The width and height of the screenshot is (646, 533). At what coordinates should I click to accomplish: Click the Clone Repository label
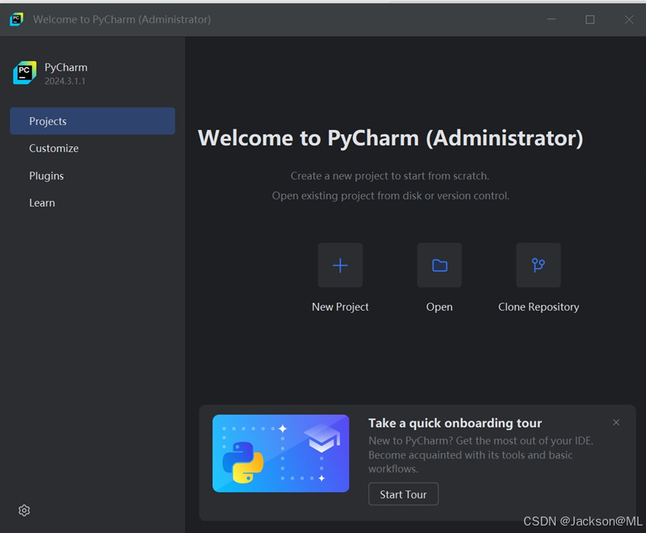[538, 307]
